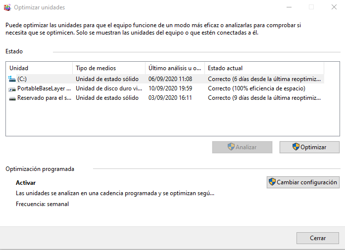
Task: Click the Optimizar button
Action: click(309, 147)
